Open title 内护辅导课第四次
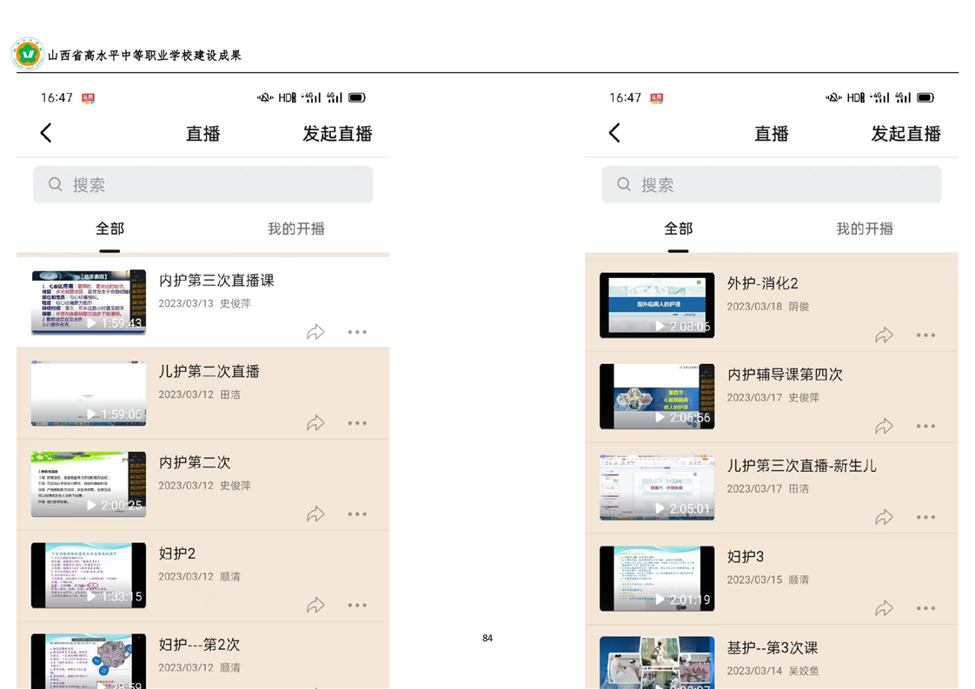975x689 pixels. coord(785,374)
